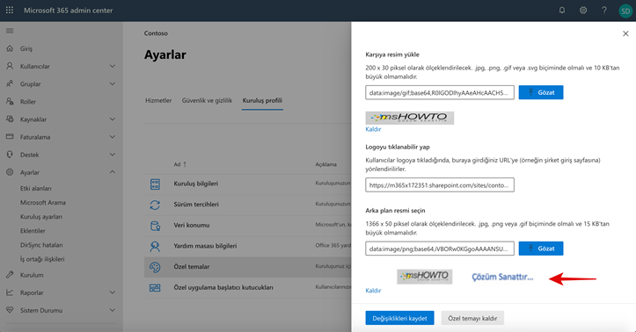Click the Kuruluş bilgileri row icon
Viewport: 636px width, 332px height.
pos(155,184)
